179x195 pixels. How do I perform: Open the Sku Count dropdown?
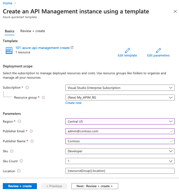(x=120, y=161)
